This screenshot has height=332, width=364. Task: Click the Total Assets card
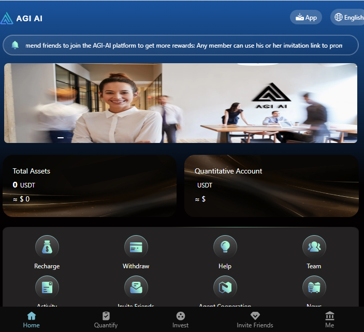[x=90, y=185]
